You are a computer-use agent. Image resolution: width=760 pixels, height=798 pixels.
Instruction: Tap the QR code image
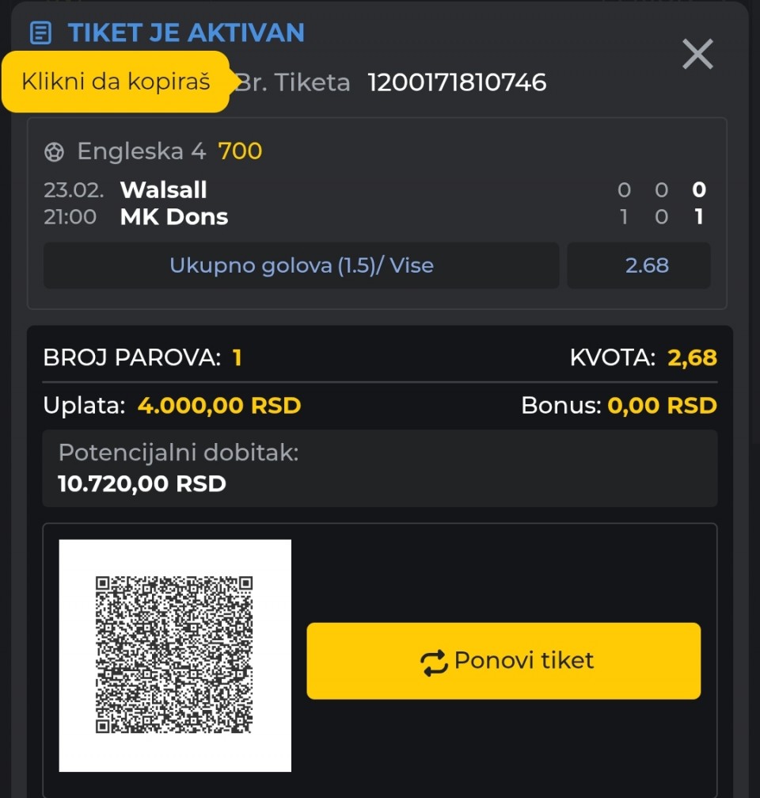pos(175,655)
